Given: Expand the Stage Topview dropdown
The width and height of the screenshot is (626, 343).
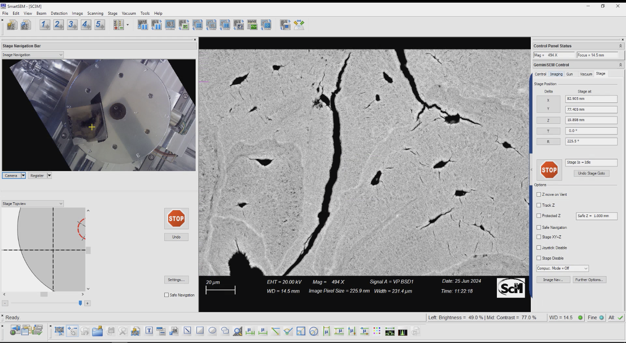Looking at the screenshot, I should tap(33, 204).
